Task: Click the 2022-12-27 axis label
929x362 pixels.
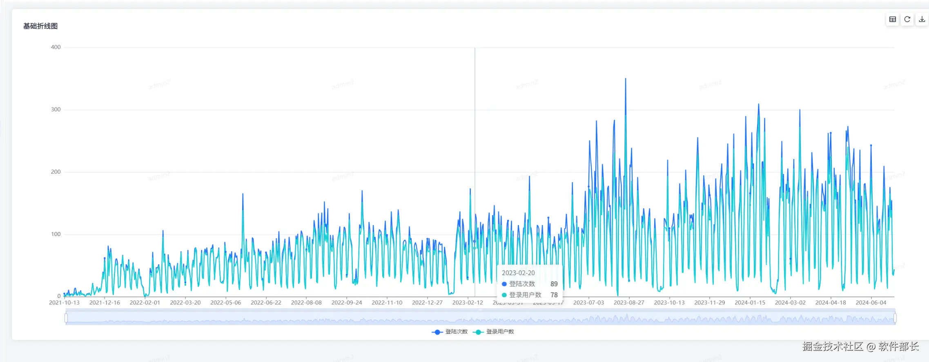Action: (x=427, y=302)
